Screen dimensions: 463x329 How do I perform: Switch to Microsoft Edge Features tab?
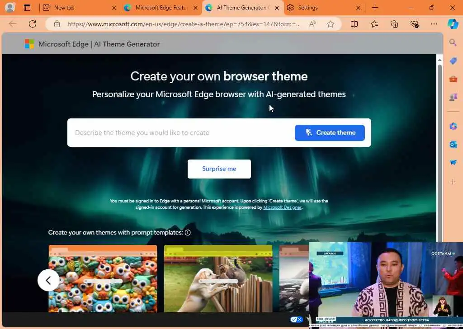coord(161,8)
